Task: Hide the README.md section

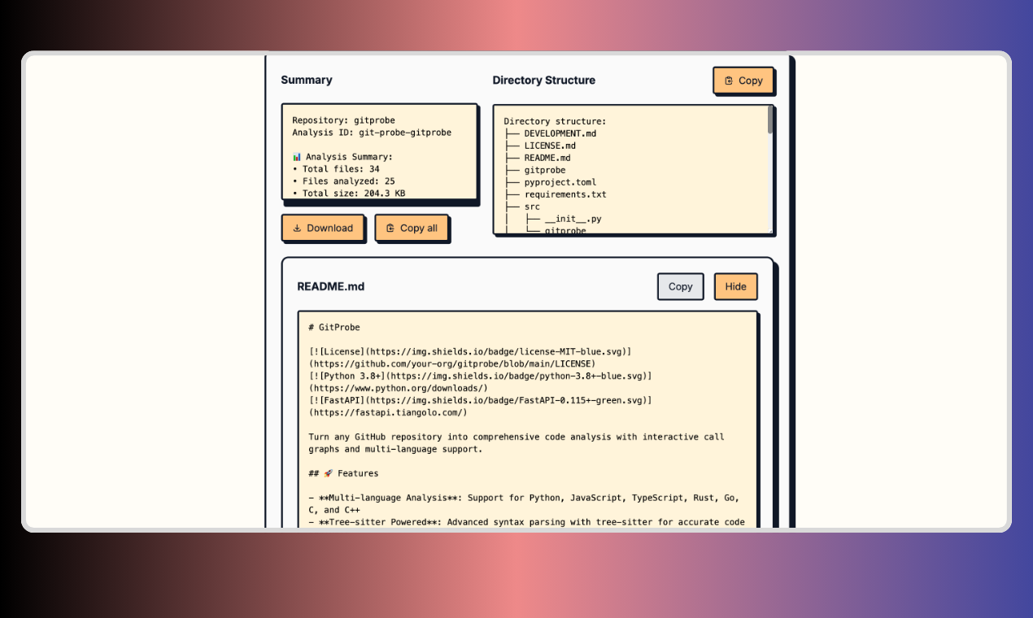Action: click(x=735, y=286)
